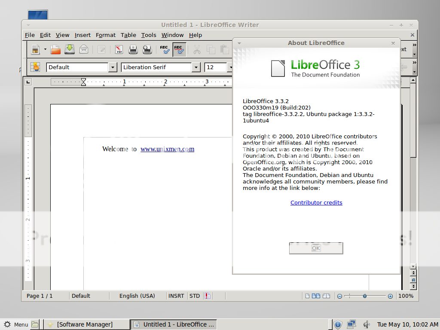Screen dimensions: 440x330
Task: Click the Default paragraph style field
Action: 77,67
